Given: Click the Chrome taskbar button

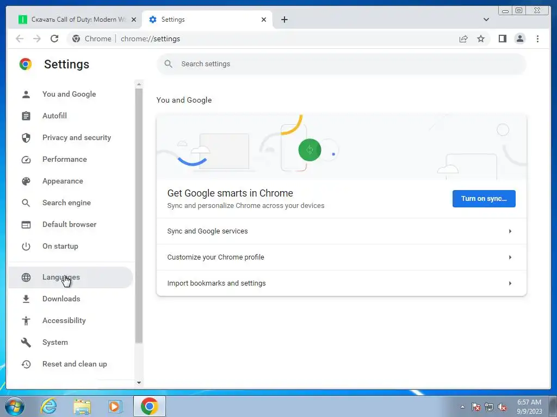Looking at the screenshot, I should pos(150,406).
